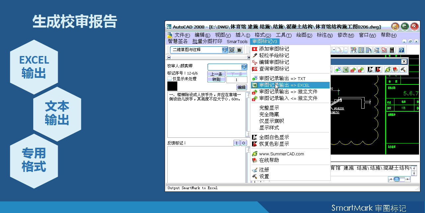Screen dimensions: 425x213
Task: Click the 上一条 button
Action: tap(216, 74)
